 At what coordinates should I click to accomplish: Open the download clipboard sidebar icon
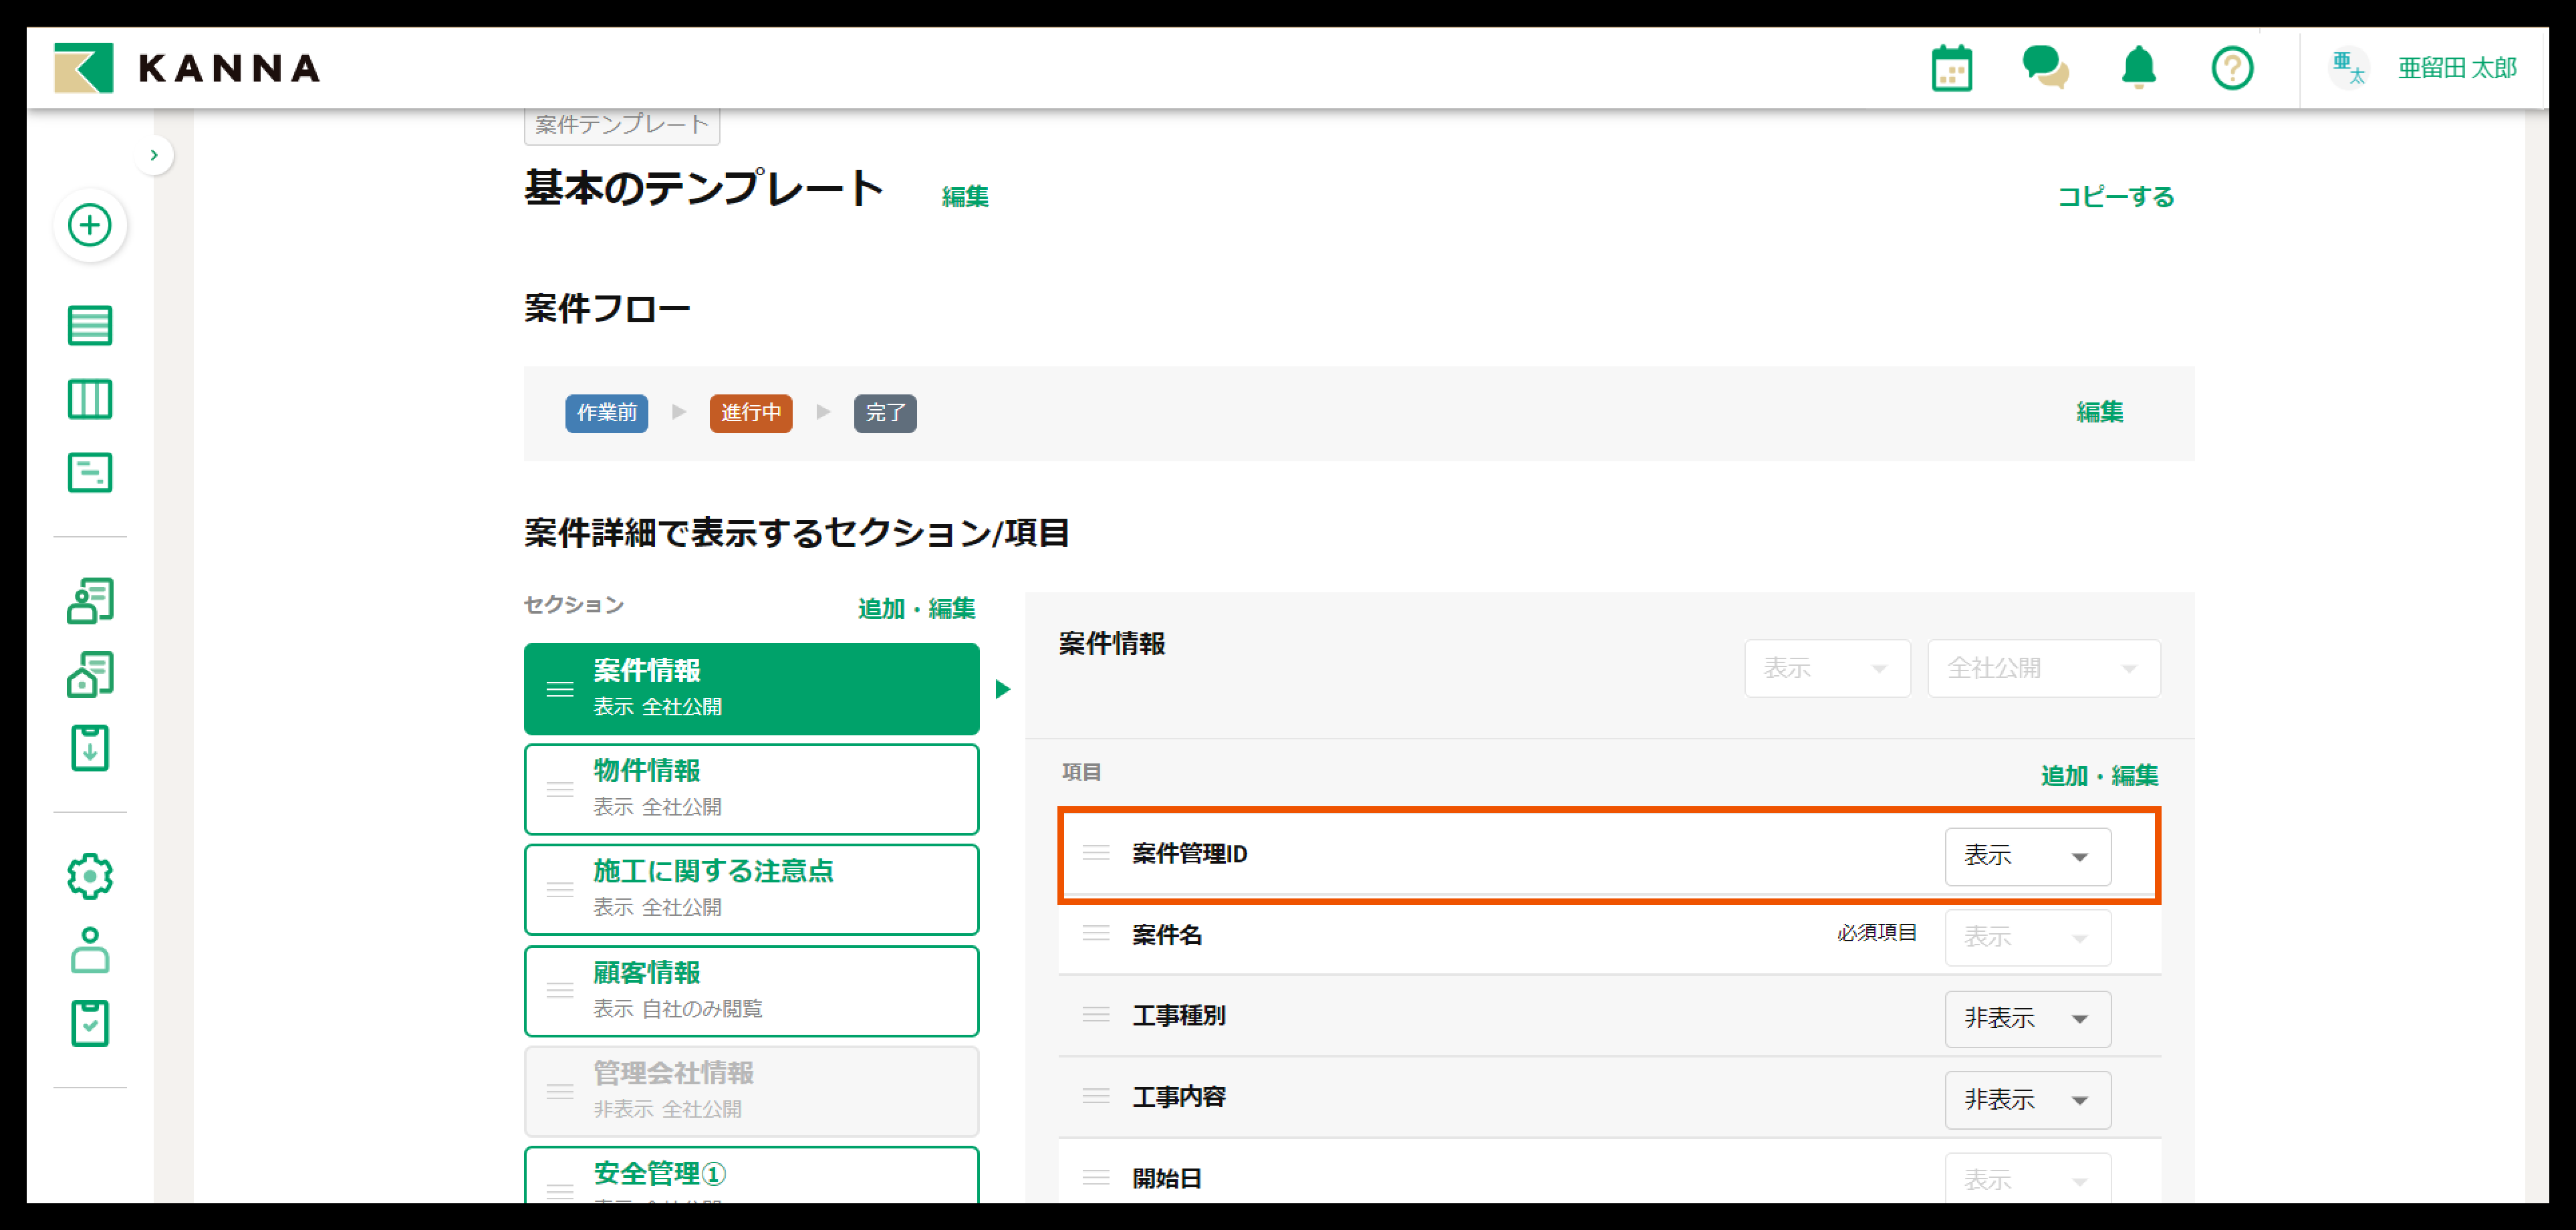click(90, 748)
